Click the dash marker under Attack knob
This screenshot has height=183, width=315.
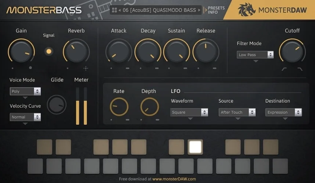127,68
